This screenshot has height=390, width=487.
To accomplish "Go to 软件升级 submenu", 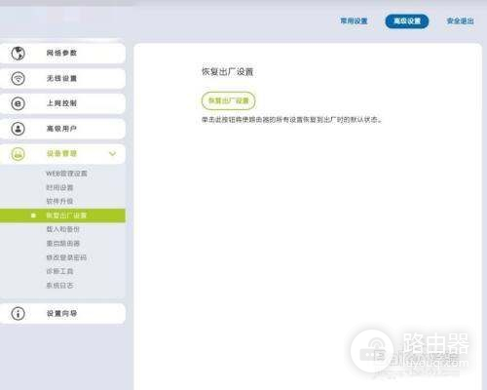I will click(x=59, y=201).
